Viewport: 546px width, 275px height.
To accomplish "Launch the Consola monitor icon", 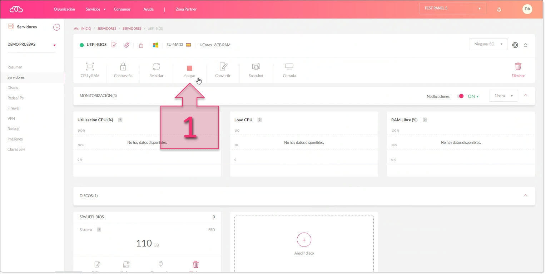I will (x=289, y=67).
